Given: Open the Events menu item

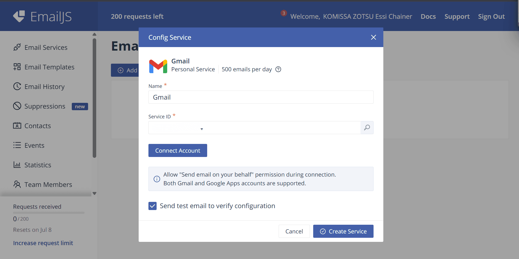Looking at the screenshot, I should point(34,145).
